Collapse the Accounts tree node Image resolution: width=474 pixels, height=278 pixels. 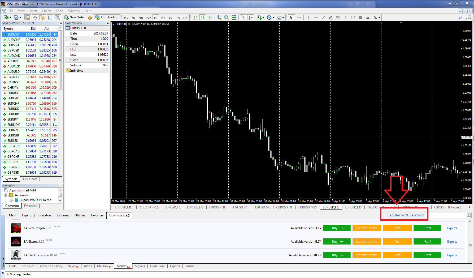(x=6, y=195)
